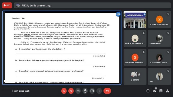Select the PIK Sg Lui presenter thumbnail
Viewport: 173px width, 97px height.
click(135, 19)
